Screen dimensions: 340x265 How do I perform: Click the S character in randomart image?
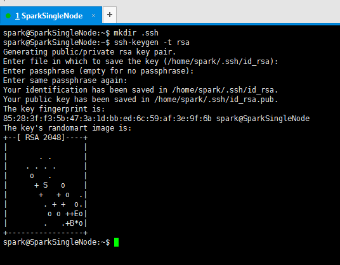(45, 185)
